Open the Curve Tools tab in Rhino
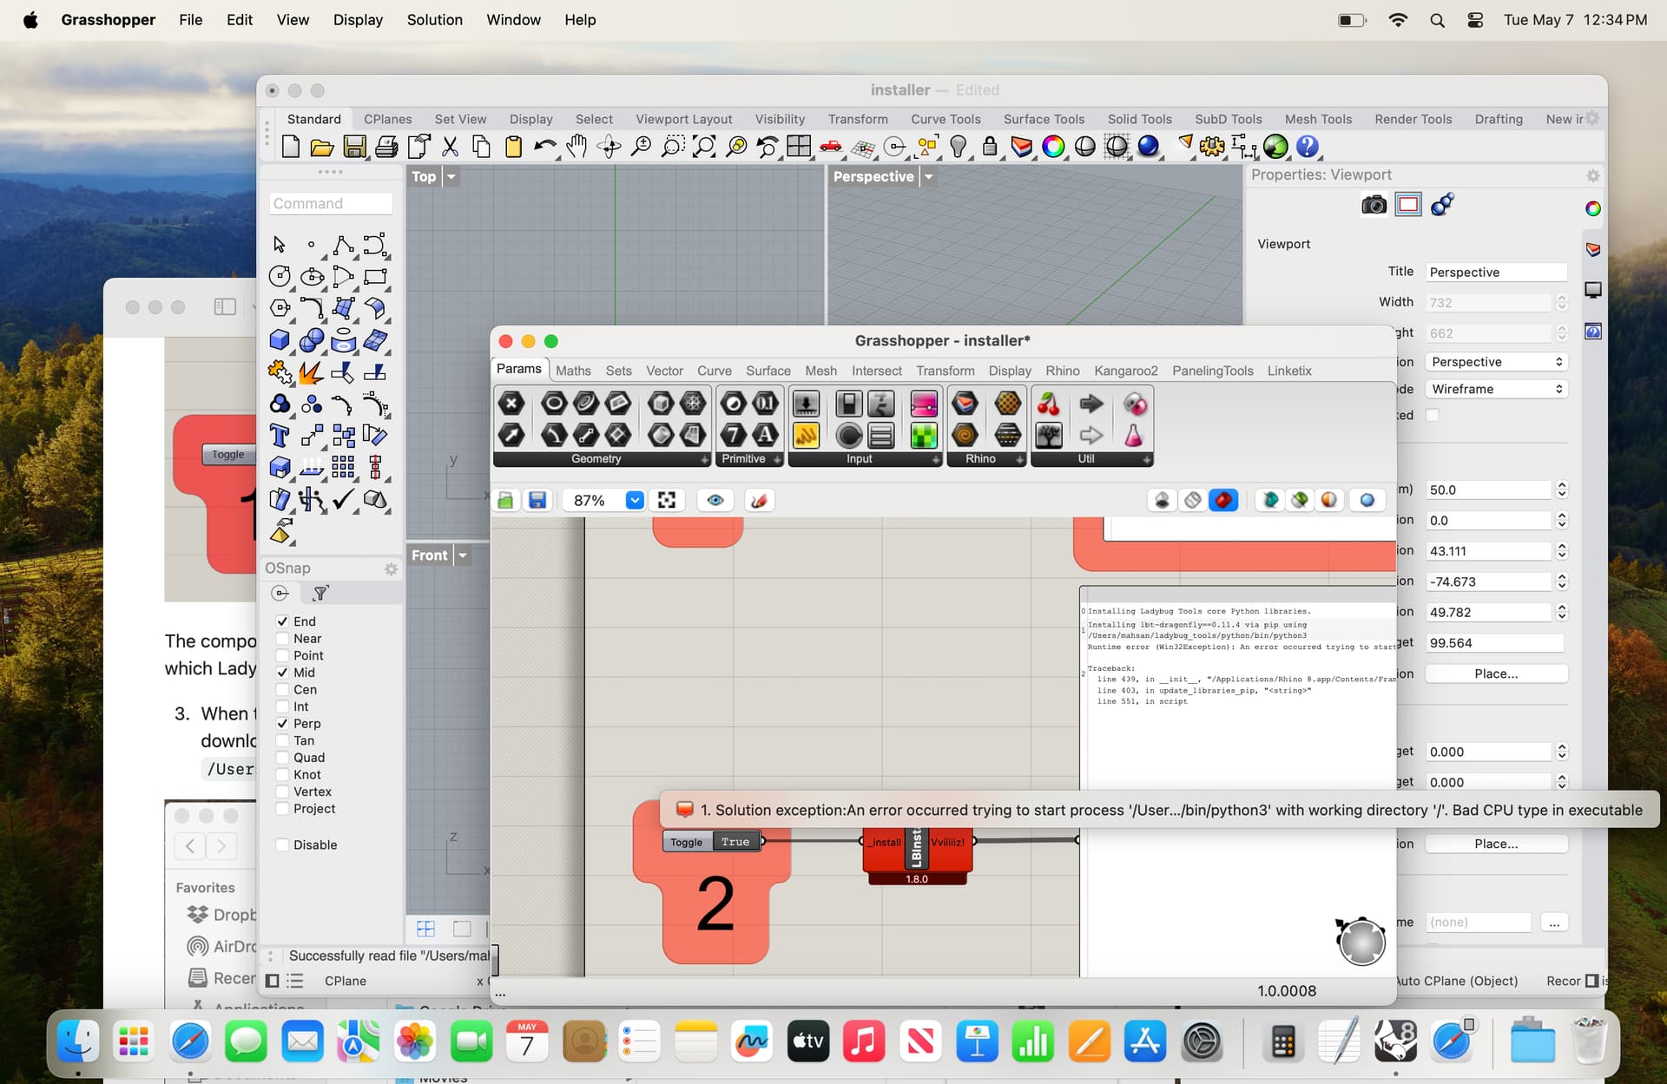Screen dimensions: 1667x1084 [x=946, y=119]
